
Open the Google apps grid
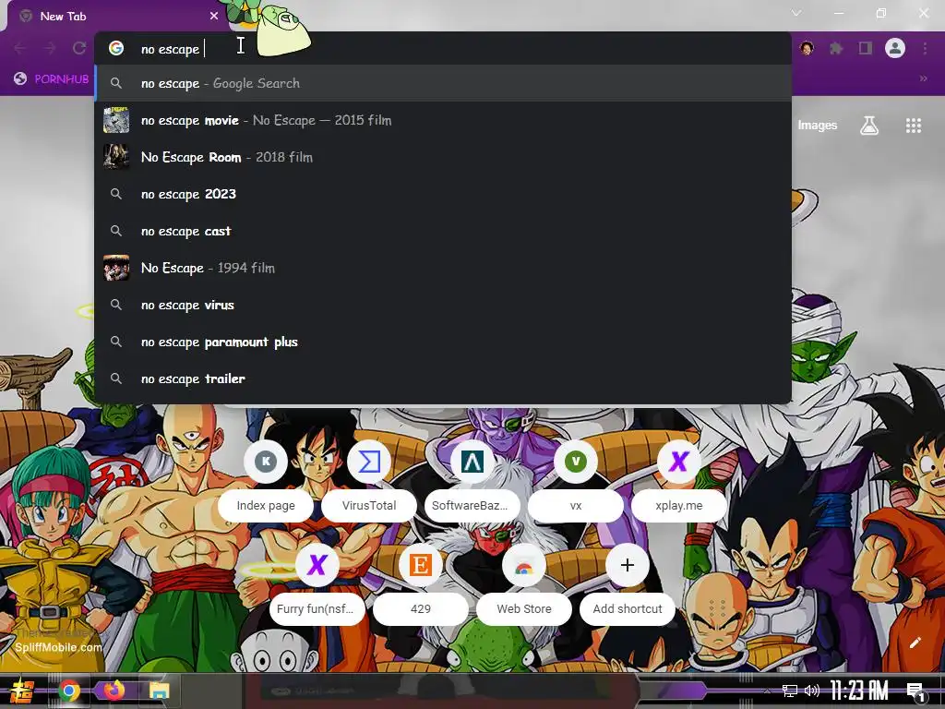[913, 126]
